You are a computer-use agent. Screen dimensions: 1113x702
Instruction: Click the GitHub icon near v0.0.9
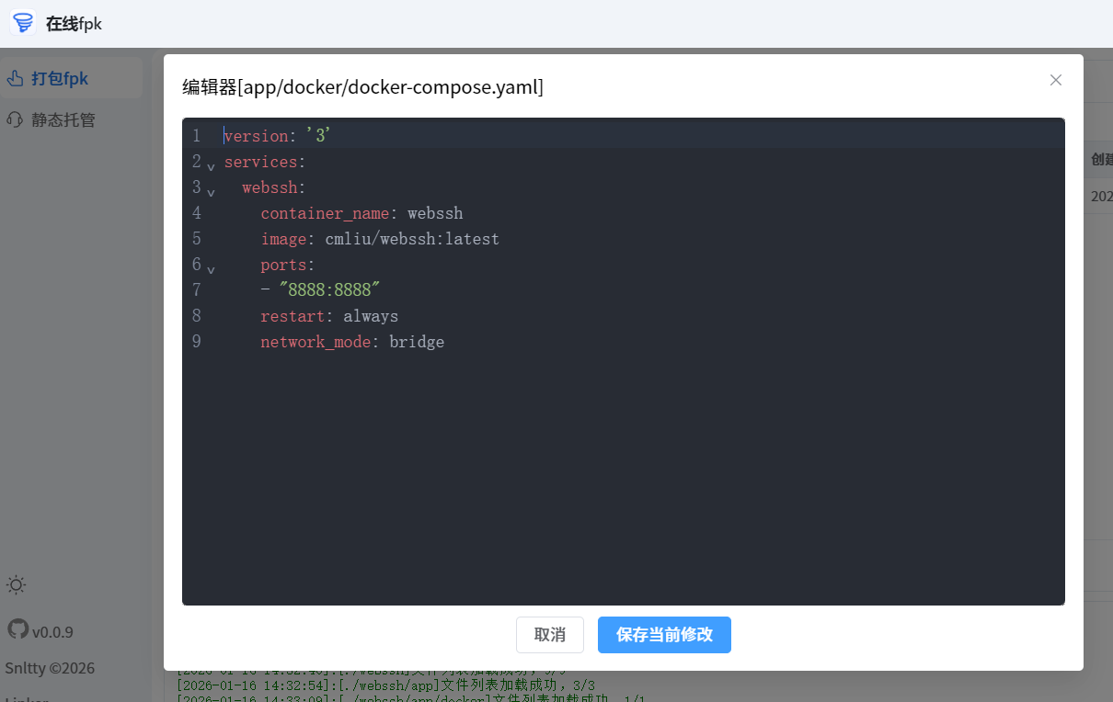pos(17,629)
